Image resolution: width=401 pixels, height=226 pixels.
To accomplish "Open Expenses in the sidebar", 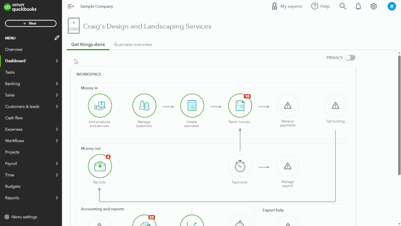I will tap(14, 129).
